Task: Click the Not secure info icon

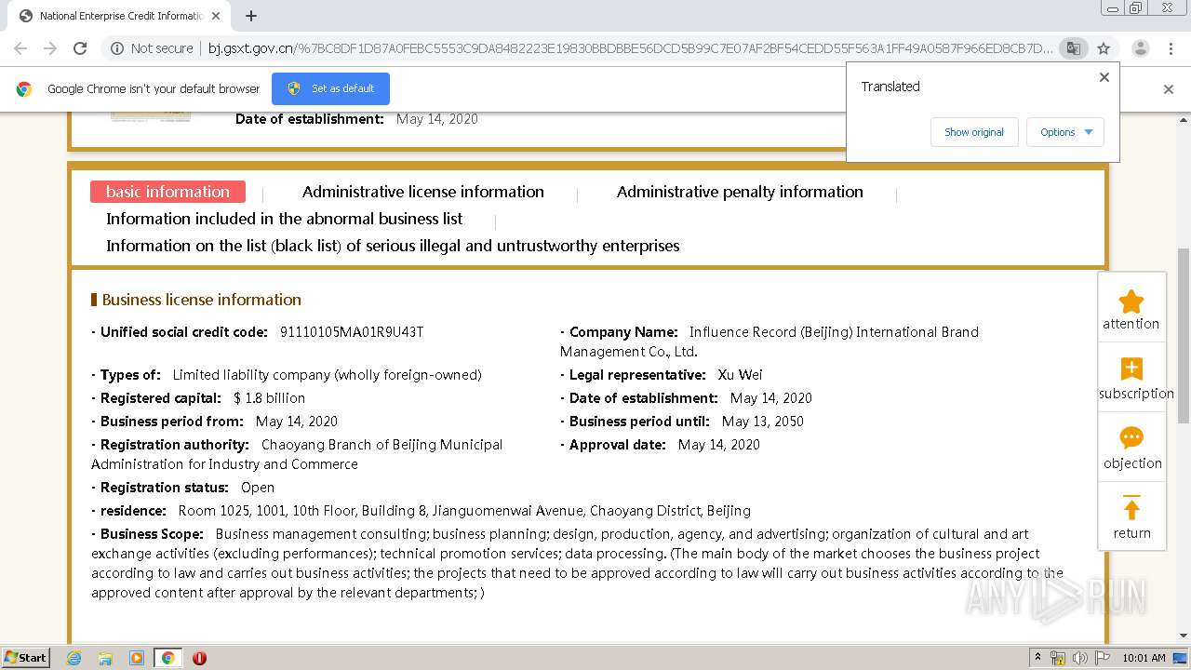Action: point(117,48)
